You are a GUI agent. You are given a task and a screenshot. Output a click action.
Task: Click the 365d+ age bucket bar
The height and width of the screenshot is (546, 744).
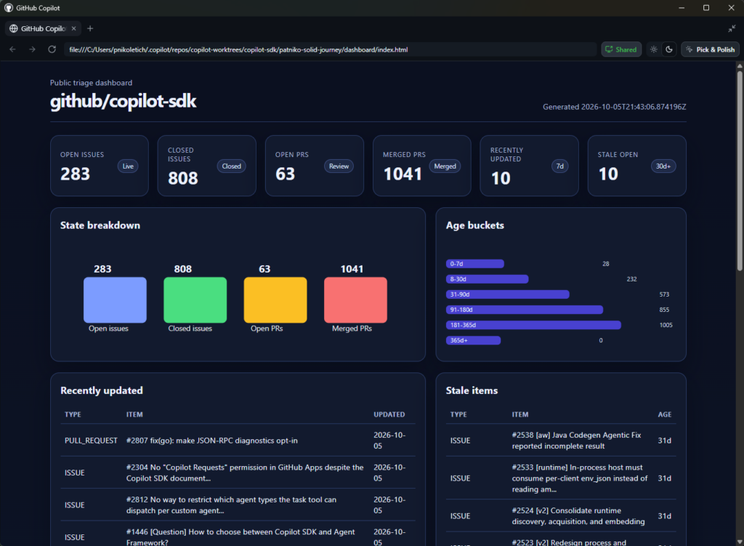pyautogui.click(x=473, y=340)
